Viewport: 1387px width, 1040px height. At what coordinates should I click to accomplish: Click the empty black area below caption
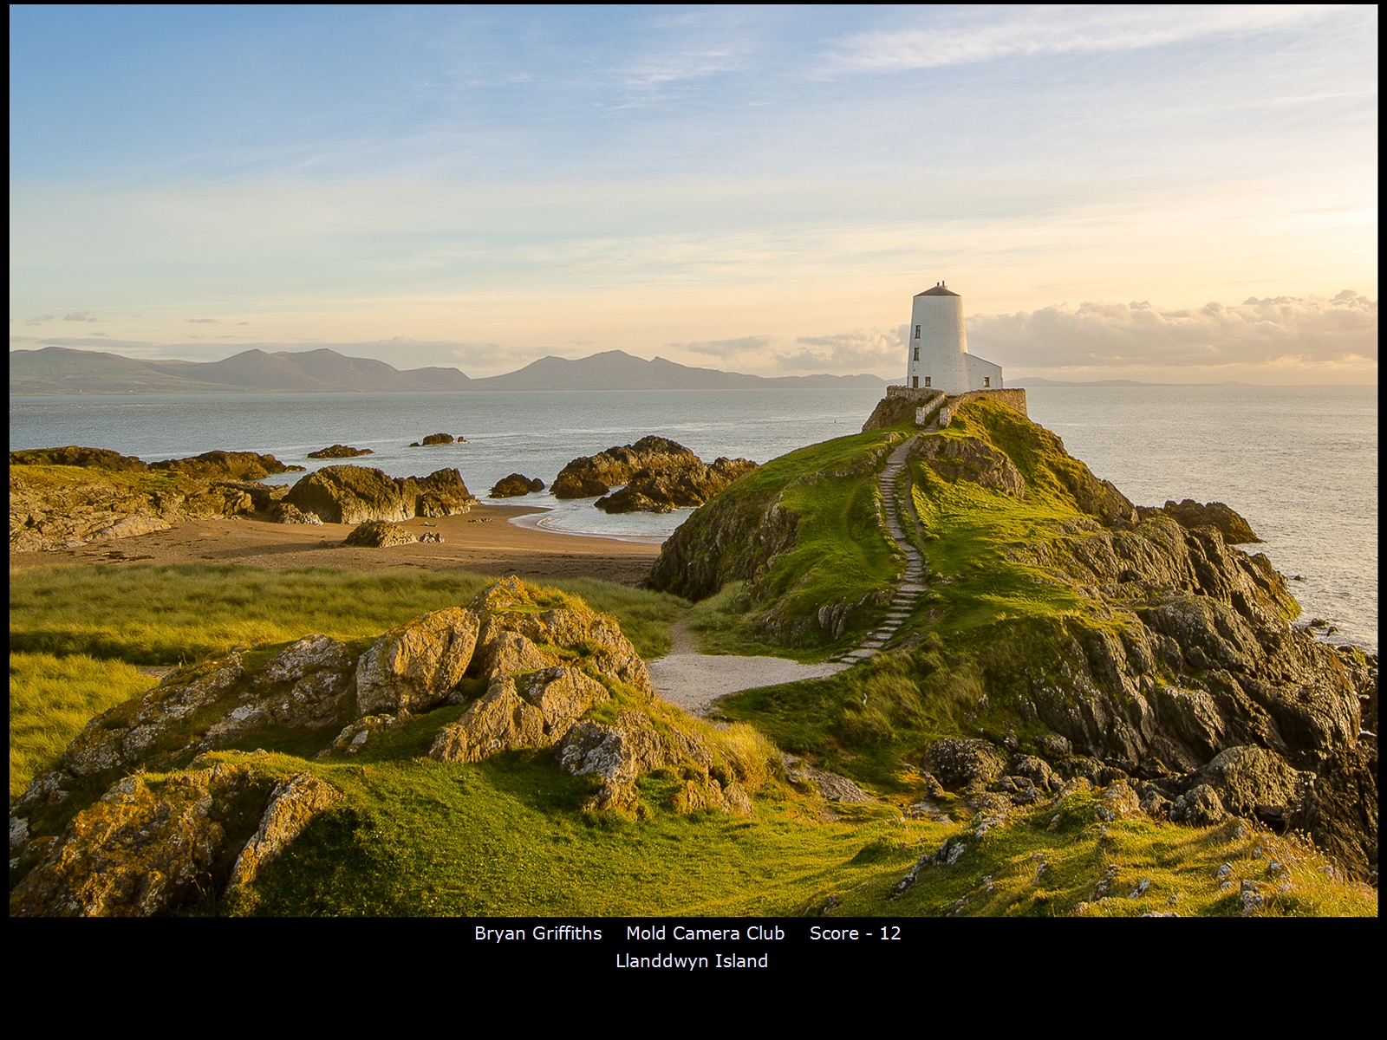coord(693,1005)
